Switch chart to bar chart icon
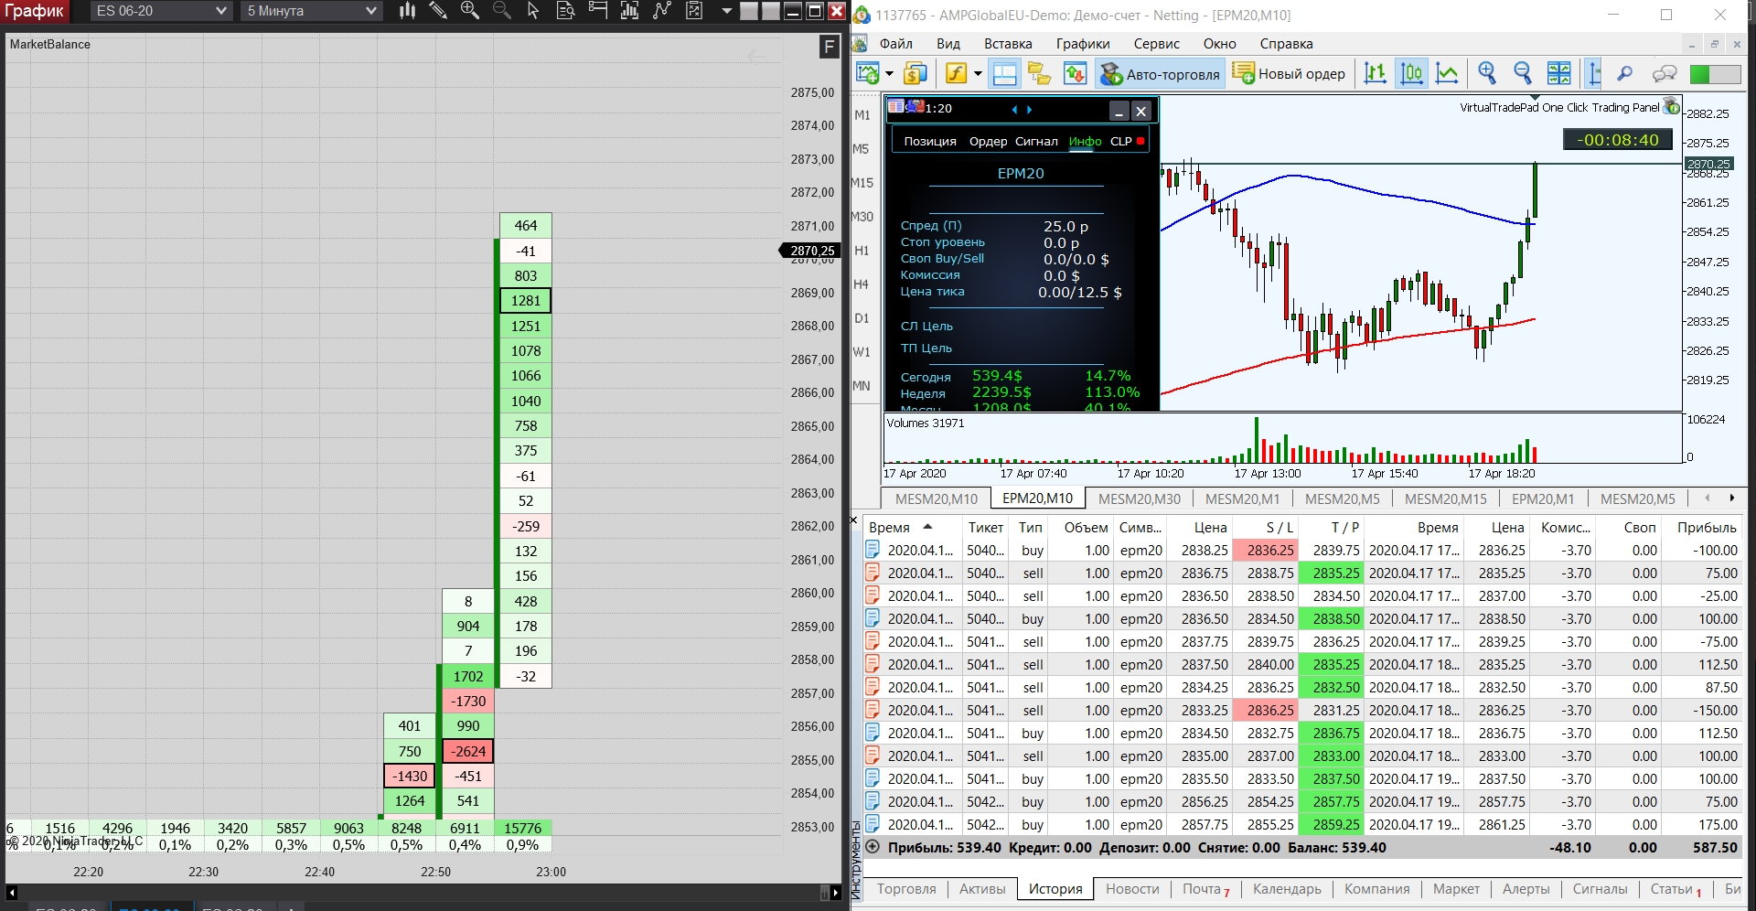Screen dimensions: 1756x911 pyautogui.click(x=1376, y=74)
